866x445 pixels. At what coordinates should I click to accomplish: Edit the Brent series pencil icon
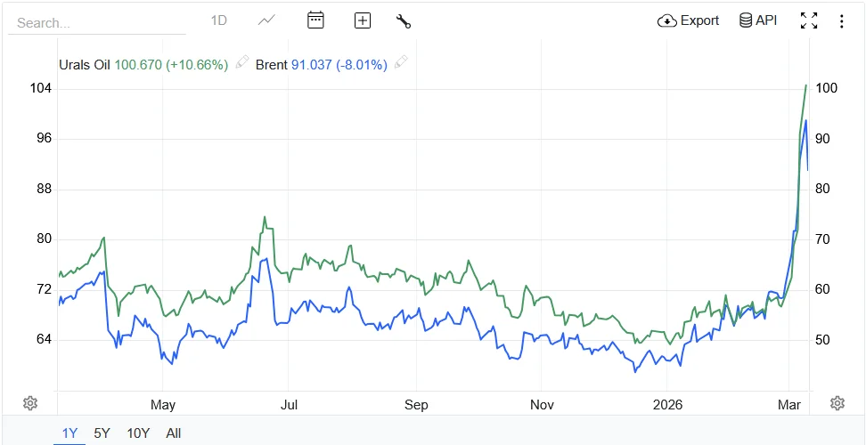401,63
